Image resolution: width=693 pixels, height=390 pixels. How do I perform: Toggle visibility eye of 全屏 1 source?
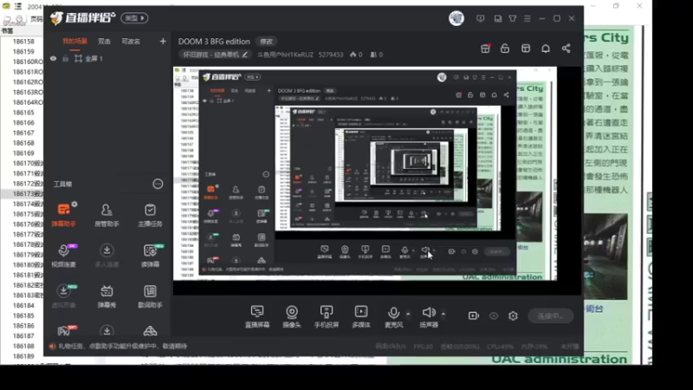coord(54,58)
